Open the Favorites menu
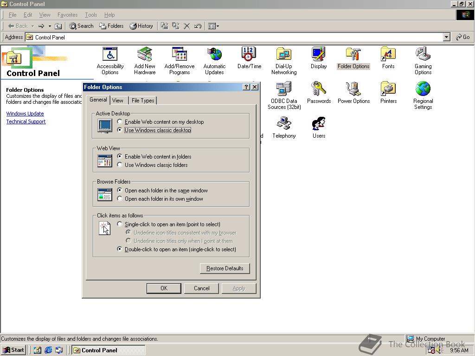 point(68,15)
